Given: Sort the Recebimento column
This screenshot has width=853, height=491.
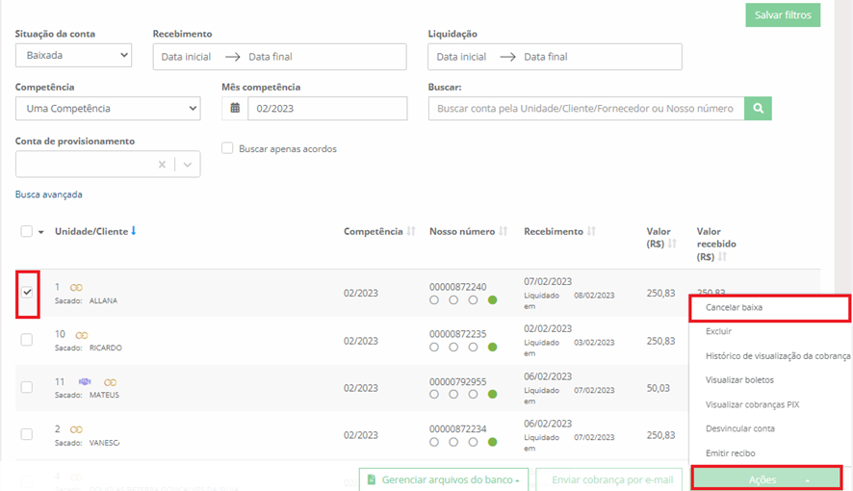Looking at the screenshot, I should click(591, 231).
